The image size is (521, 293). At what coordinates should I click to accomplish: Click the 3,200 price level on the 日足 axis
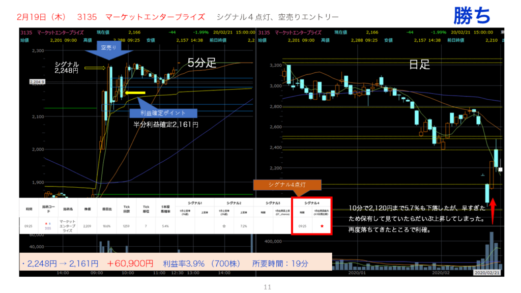(275, 65)
